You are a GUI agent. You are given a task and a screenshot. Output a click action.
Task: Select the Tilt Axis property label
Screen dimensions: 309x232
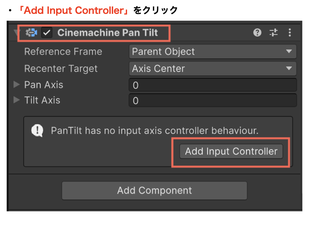click(42, 100)
